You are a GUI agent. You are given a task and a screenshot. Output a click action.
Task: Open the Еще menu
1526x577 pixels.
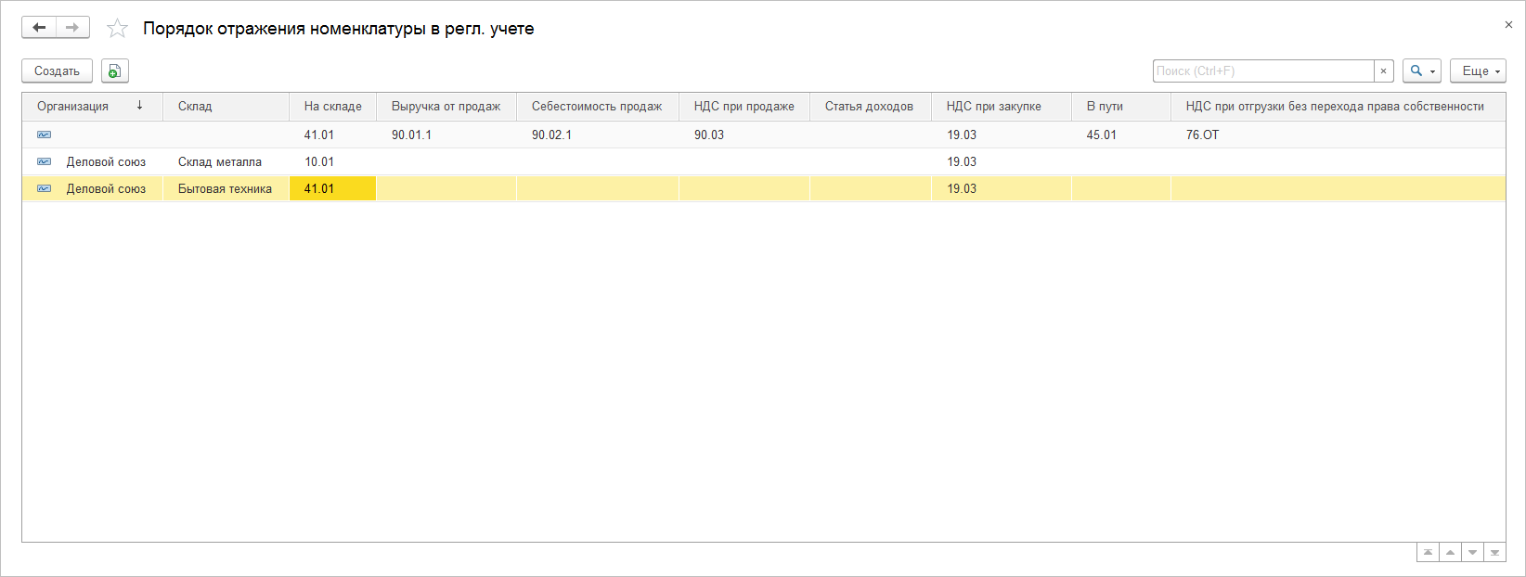point(1478,71)
